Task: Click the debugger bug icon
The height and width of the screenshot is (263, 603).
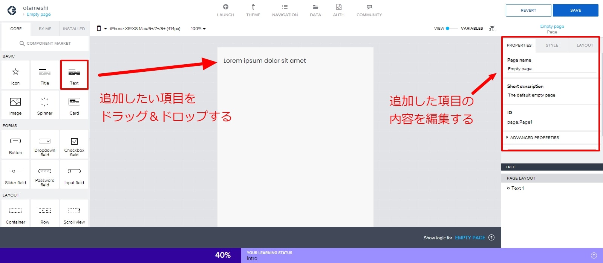Action: [492, 29]
